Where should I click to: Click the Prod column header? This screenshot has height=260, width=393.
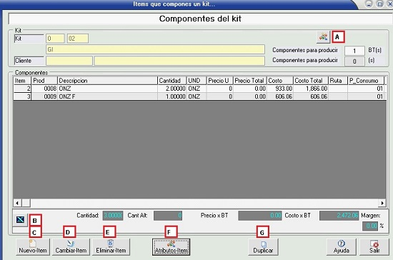pos(44,81)
